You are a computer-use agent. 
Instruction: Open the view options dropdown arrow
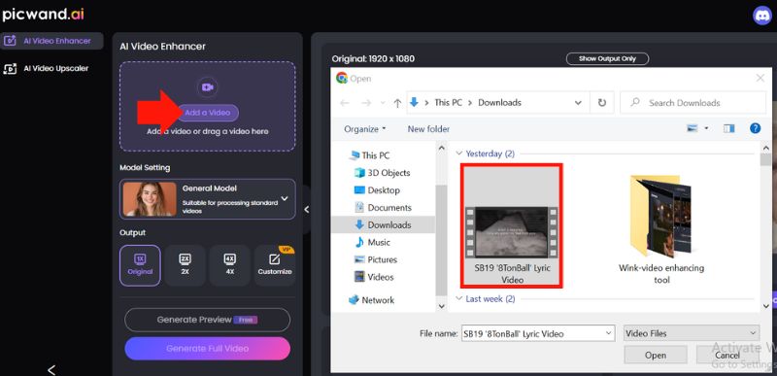pyautogui.click(x=706, y=129)
